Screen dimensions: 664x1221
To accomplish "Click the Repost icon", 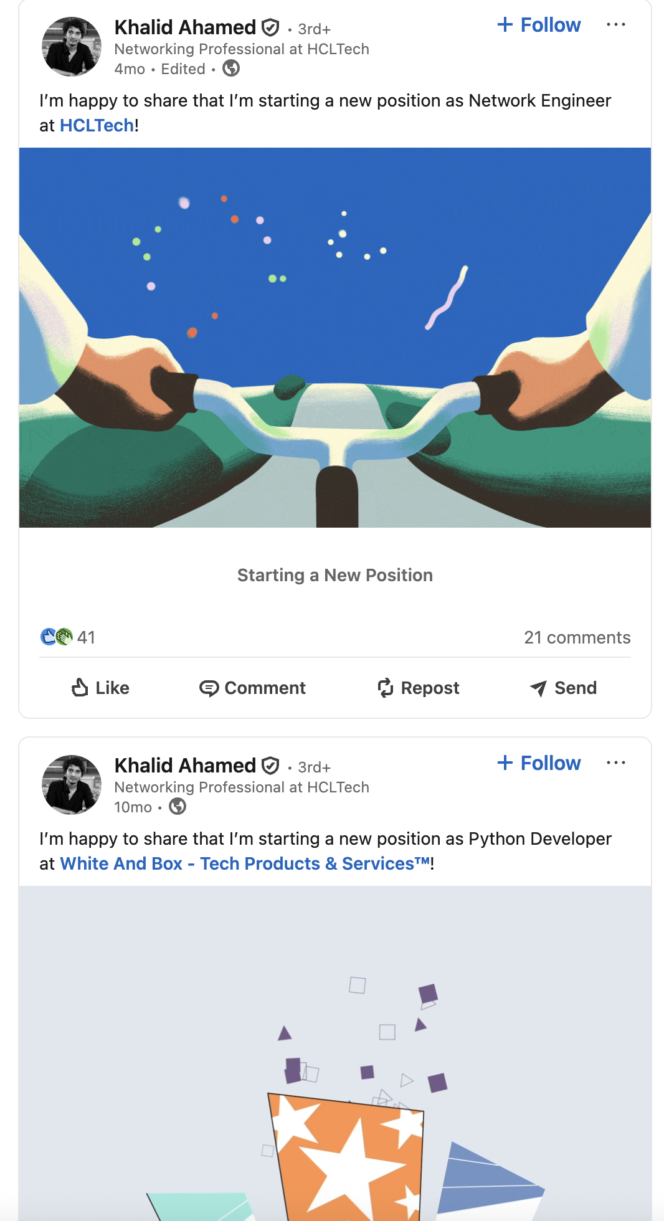I will (x=386, y=688).
